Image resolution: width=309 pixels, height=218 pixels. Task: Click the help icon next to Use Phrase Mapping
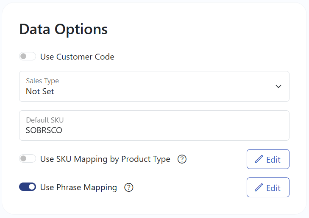[129, 188]
